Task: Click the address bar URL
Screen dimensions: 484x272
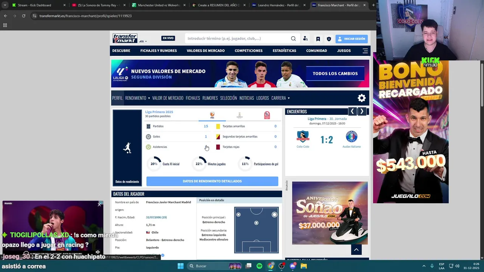Action: 85,16
